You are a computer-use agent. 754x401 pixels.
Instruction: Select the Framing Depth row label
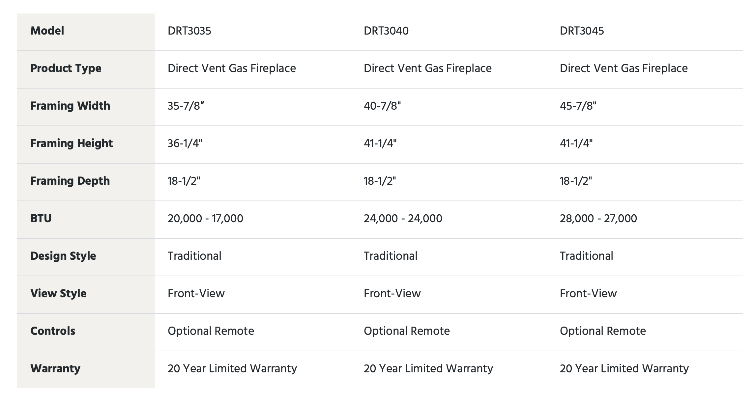click(x=70, y=181)
